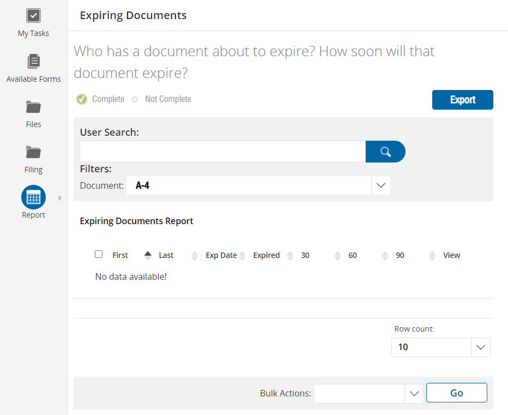
Task: Expand the Report submenu arrow
Action: pos(60,197)
